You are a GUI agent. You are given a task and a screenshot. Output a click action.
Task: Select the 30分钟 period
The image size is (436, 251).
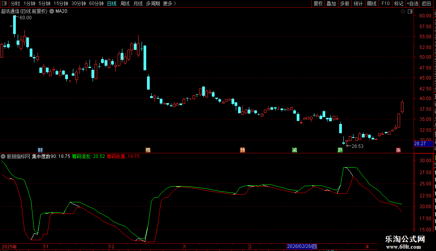click(x=79, y=3)
